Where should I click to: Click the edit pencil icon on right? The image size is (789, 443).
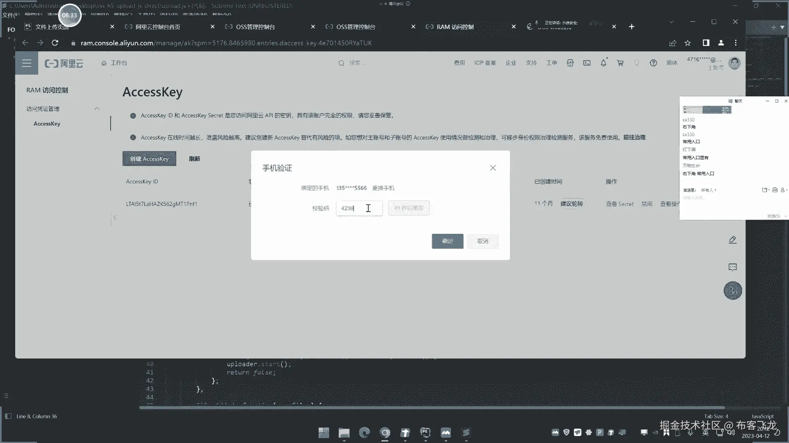pyautogui.click(x=732, y=240)
